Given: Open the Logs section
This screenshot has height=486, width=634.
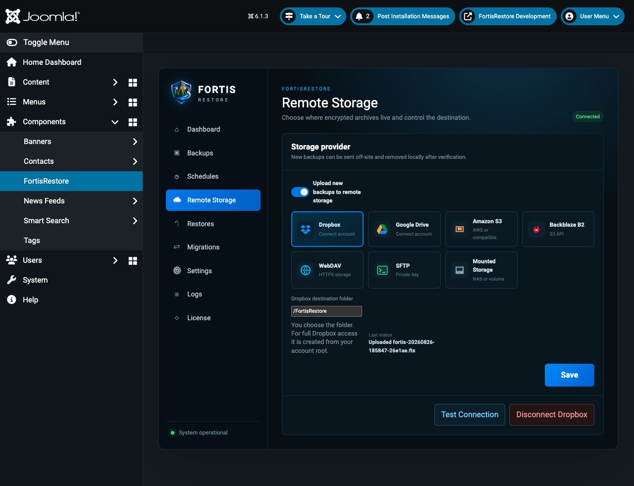Looking at the screenshot, I should click(x=213, y=294).
